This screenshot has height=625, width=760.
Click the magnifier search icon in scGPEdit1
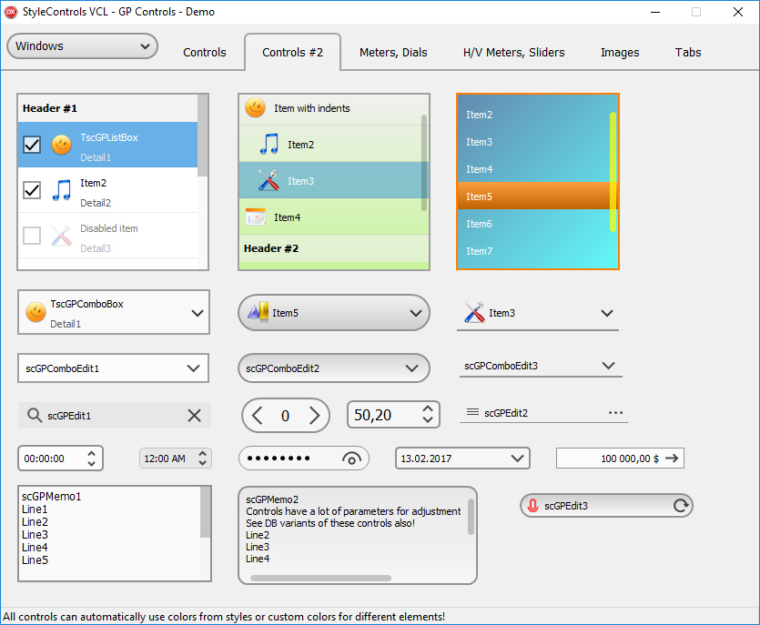(x=35, y=415)
